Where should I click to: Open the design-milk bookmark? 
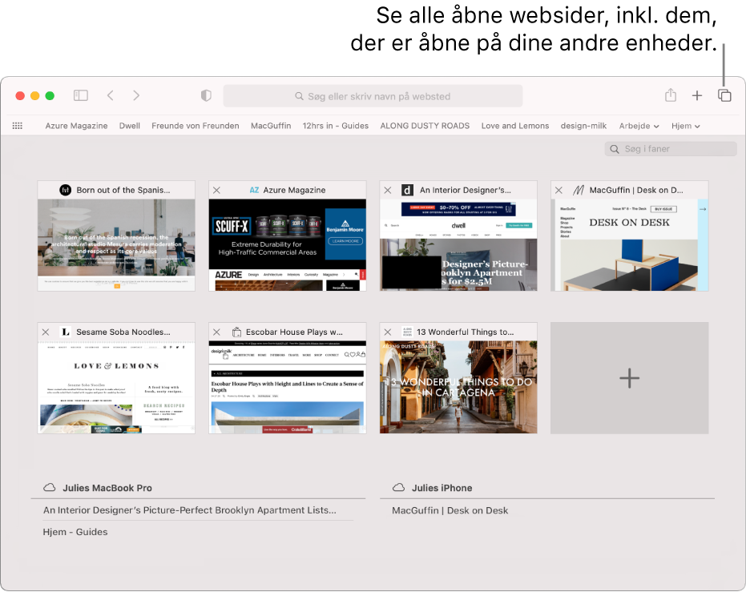584,126
